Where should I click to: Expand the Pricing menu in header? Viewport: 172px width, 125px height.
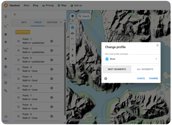click(48, 5)
